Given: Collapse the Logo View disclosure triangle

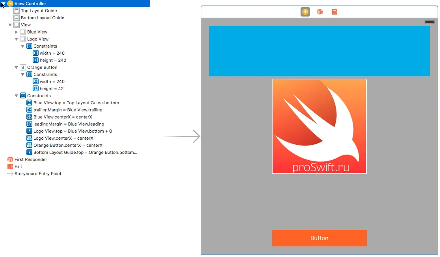Looking at the screenshot, I should click(16, 39).
